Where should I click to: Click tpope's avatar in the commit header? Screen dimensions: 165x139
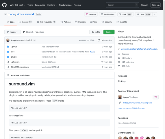[x=8, y=40]
